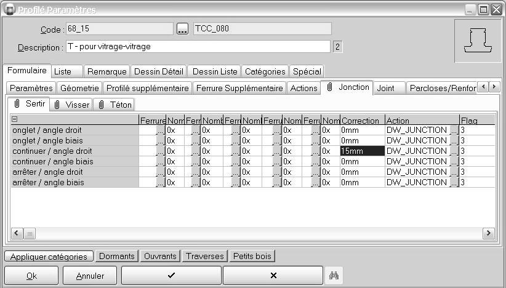Screen dimensions: 506x288
Task: Select the Actions sub-tab
Action: click(x=303, y=88)
